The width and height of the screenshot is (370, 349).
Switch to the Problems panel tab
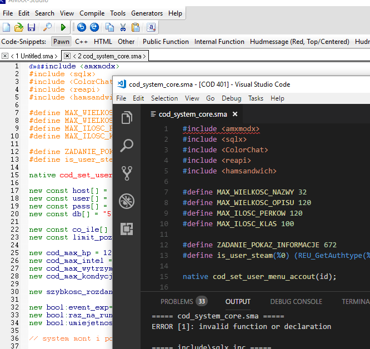click(x=177, y=302)
